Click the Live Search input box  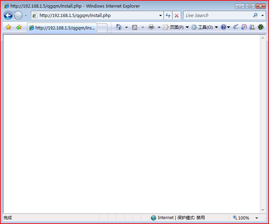[x=218, y=15]
